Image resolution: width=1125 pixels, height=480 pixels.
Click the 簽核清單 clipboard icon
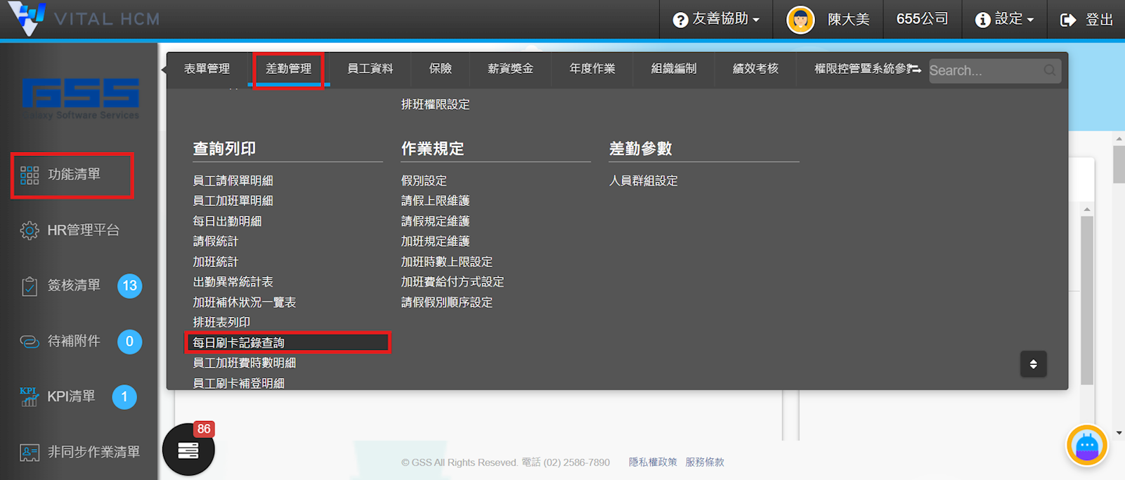coord(30,286)
